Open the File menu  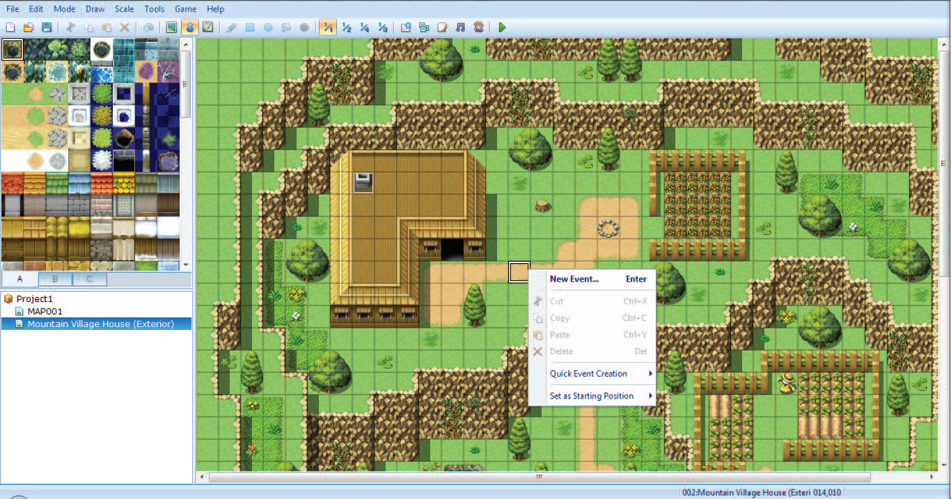click(13, 9)
